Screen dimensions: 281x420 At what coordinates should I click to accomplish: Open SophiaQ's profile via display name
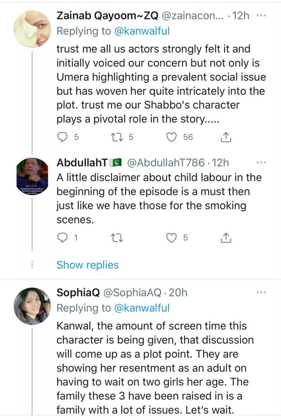tap(78, 292)
